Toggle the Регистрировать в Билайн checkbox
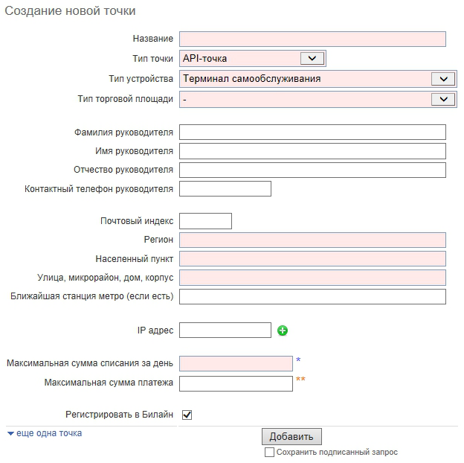The height and width of the screenshot is (463, 464). click(187, 415)
